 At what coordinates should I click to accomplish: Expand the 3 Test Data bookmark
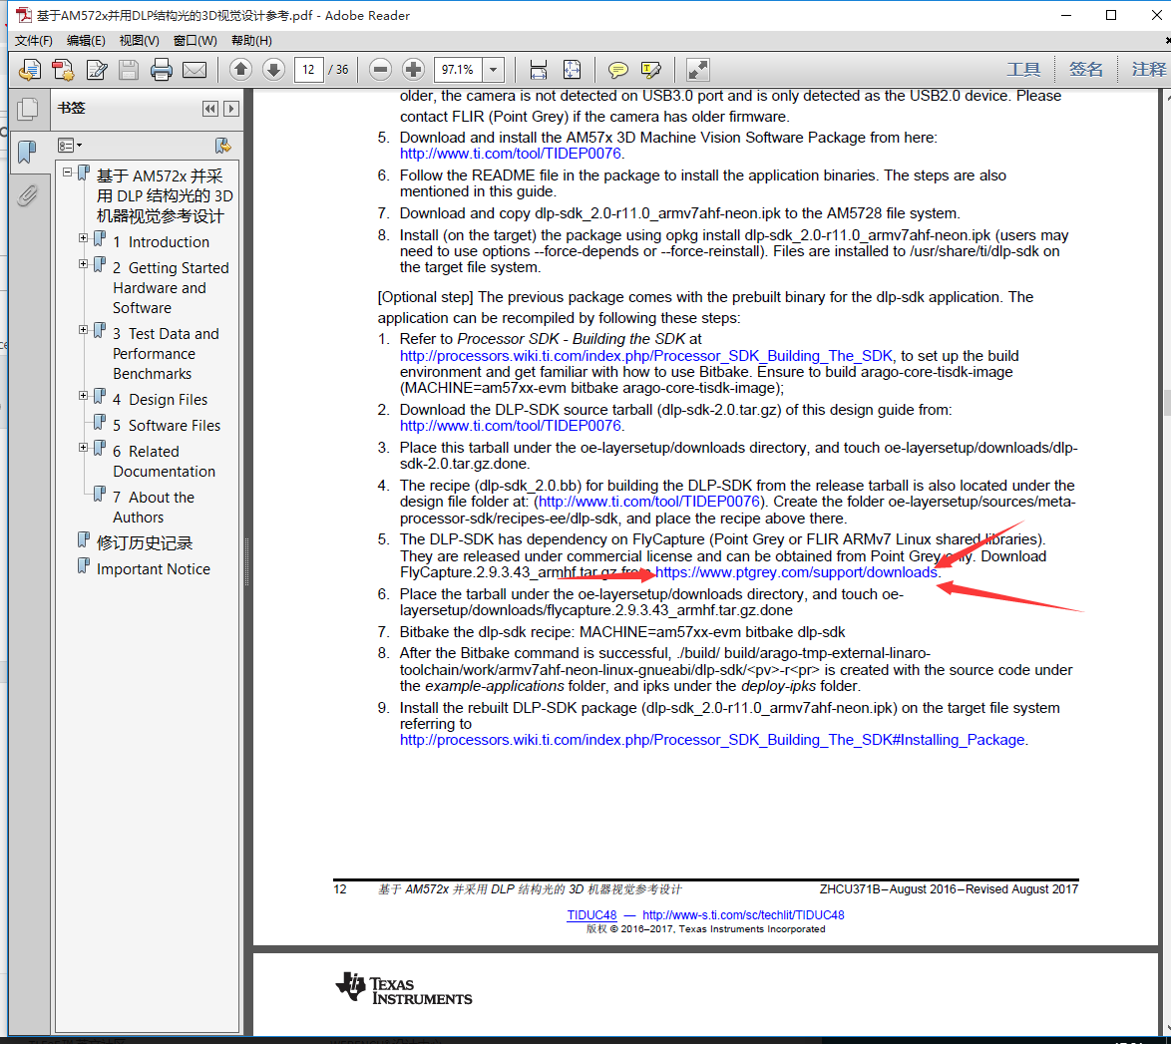84,329
